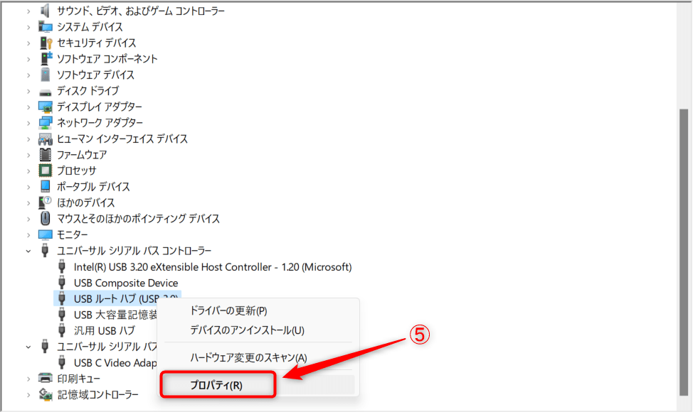Choose プロパティ(R) from the context menu
The width and height of the screenshot is (693, 412).
tap(217, 386)
